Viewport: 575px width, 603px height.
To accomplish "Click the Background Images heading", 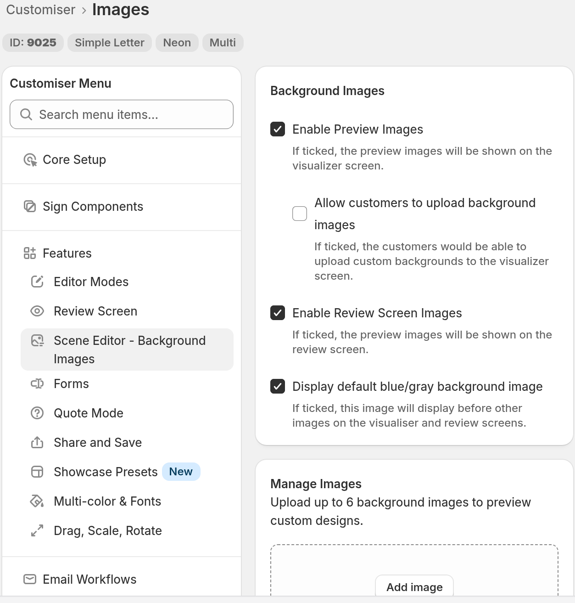I will pyautogui.click(x=327, y=91).
